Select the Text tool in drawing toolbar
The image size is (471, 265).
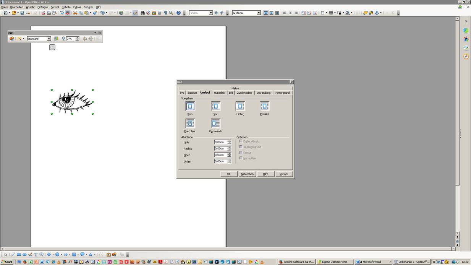(36, 255)
